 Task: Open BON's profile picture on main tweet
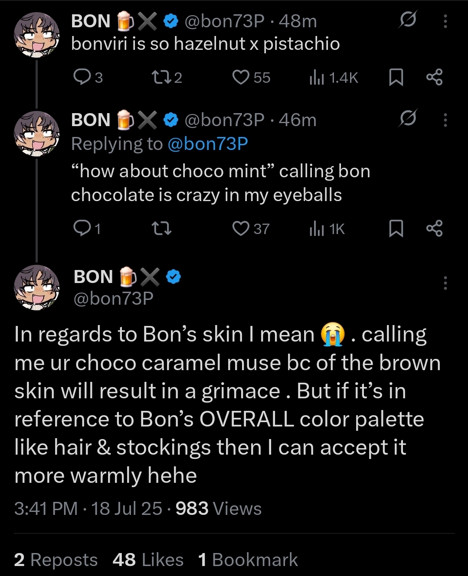point(36,287)
